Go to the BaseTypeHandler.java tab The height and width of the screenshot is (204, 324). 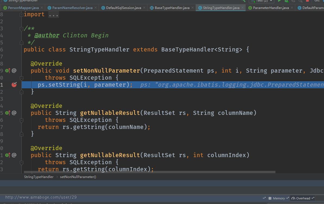coord(172,8)
